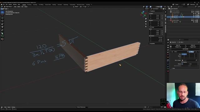Switch to the Sculpting workspace tab
This screenshot has height=112, width=200.
click(35, 5)
